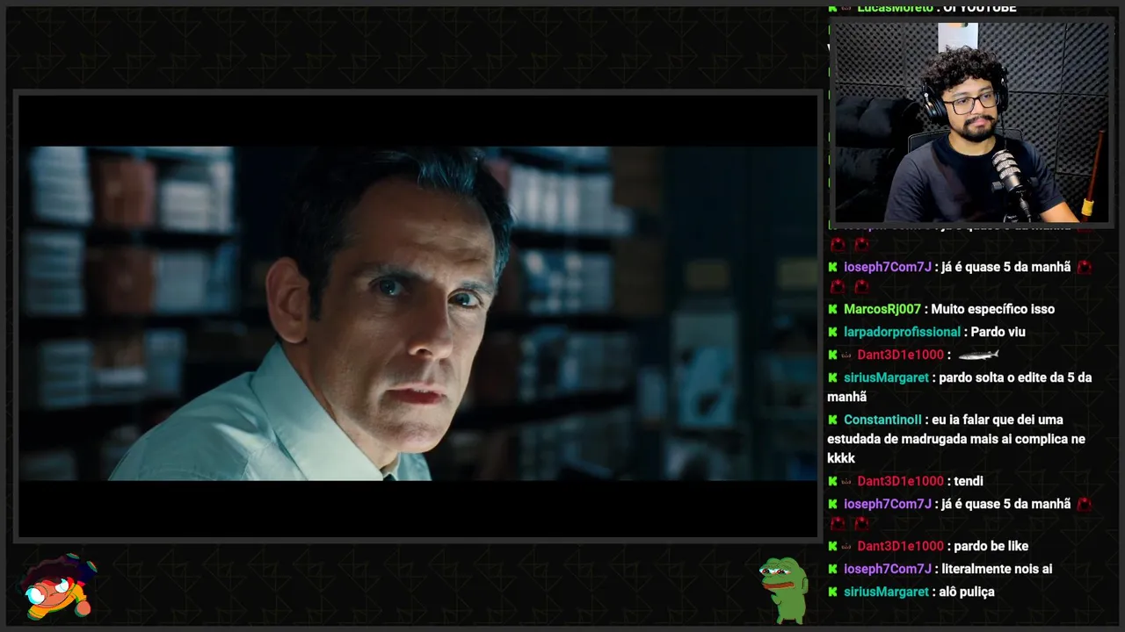Click the Kick badge on the 'literalmente nois ai' message
This screenshot has width=1125, height=632.
832,569
